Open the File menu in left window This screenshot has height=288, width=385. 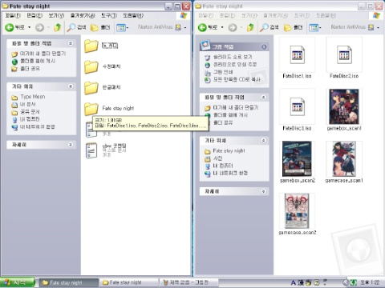point(13,15)
